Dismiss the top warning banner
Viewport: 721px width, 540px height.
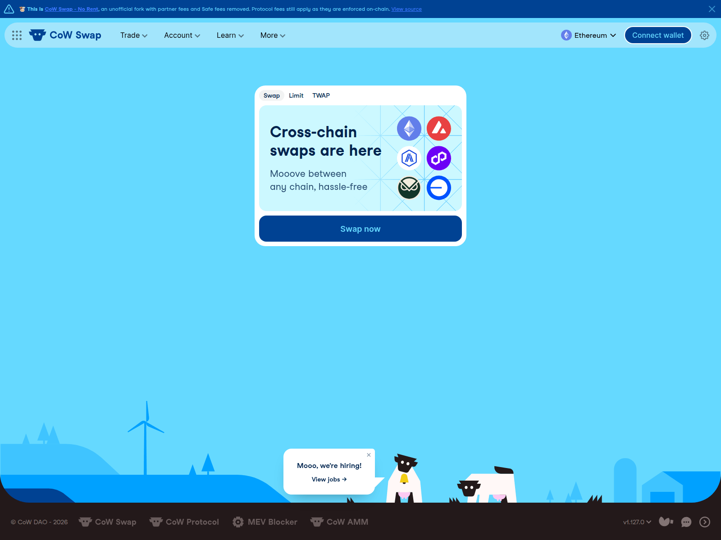point(712,9)
